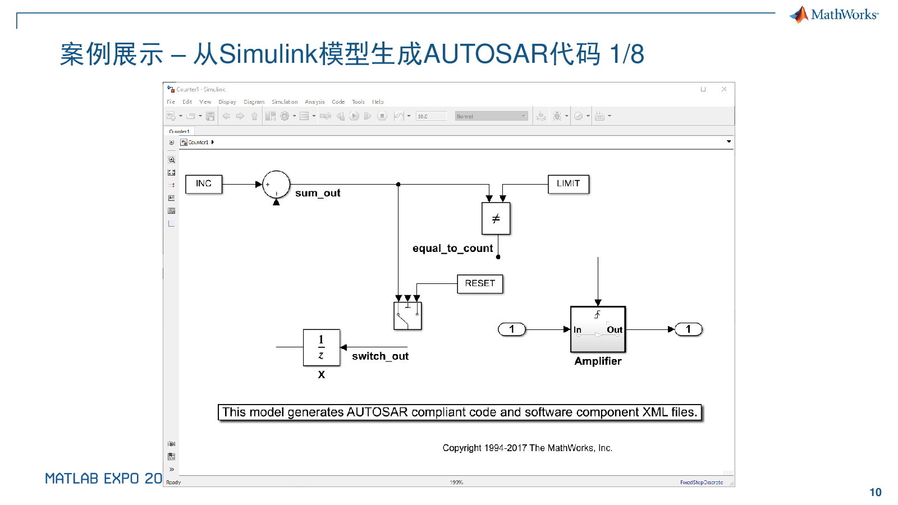This screenshot has height=505, width=898.
Task: Open the Model Explorer icon
Action: 304,116
